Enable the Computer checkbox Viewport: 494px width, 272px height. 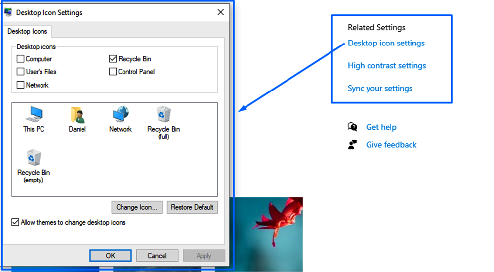[20, 59]
